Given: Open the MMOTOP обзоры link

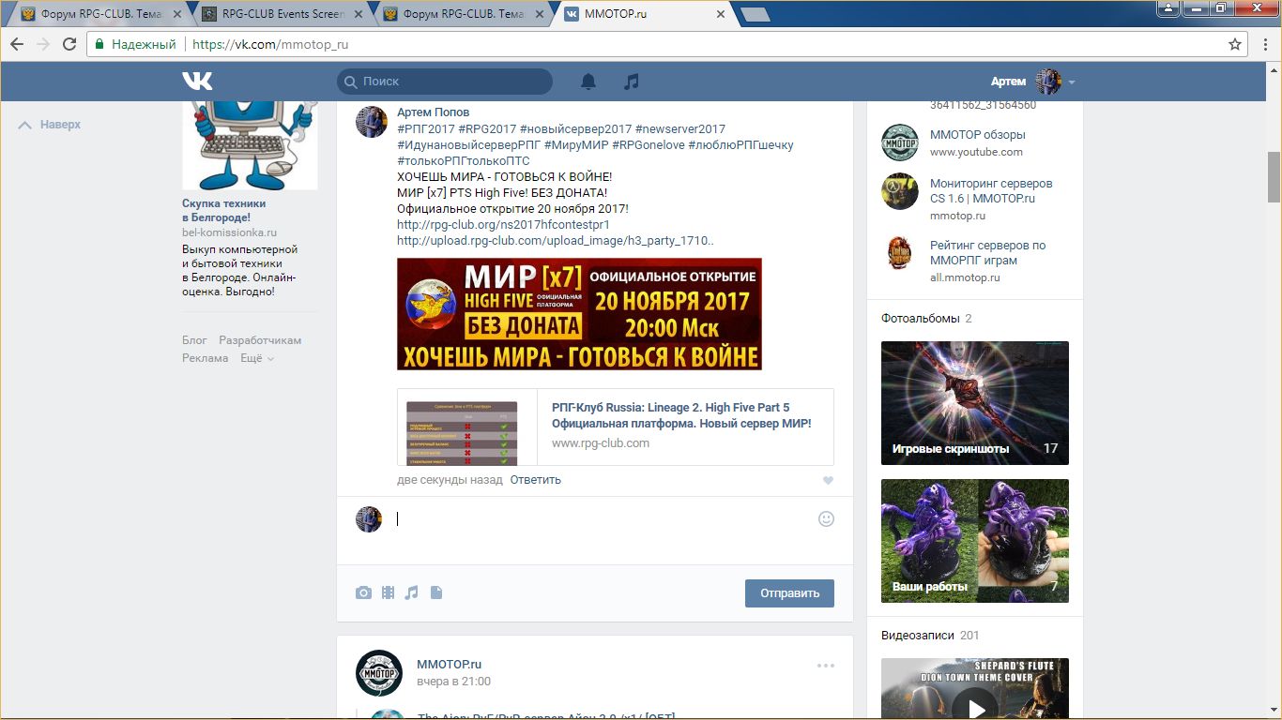Looking at the screenshot, I should coord(977,135).
